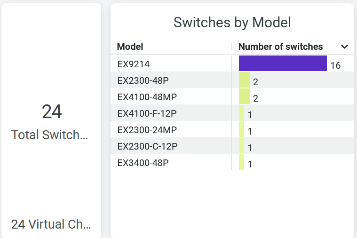Select the EX2300-48P model row

point(143,80)
